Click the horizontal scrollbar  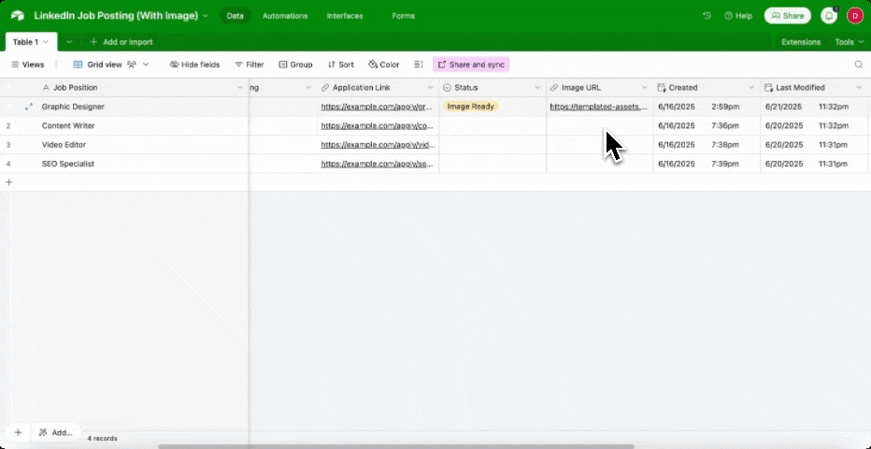tap(396, 446)
